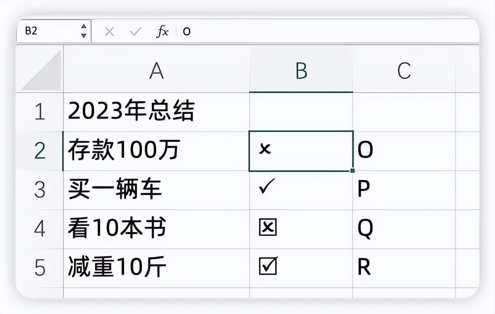Click cell containing 减重10斤
Viewport: 495px width, 314px height.
(x=156, y=268)
